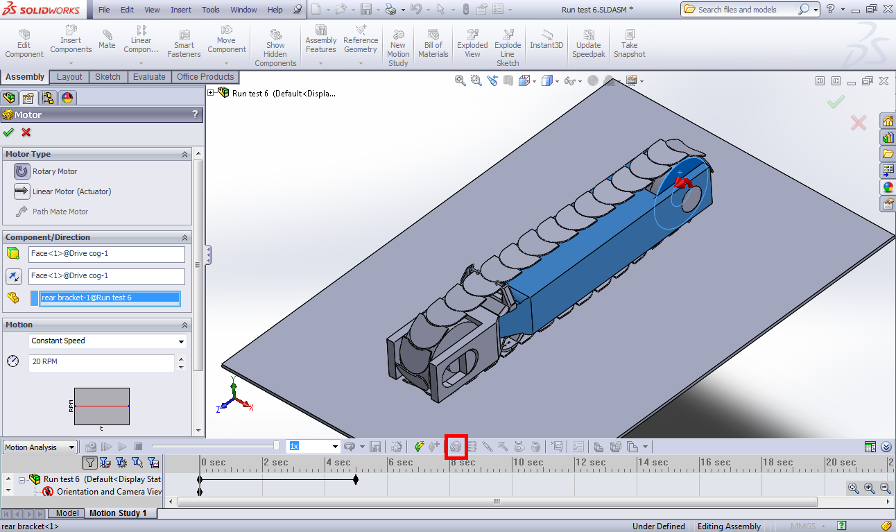
Task: Click the Calculate motion study icon
Action: point(91,447)
